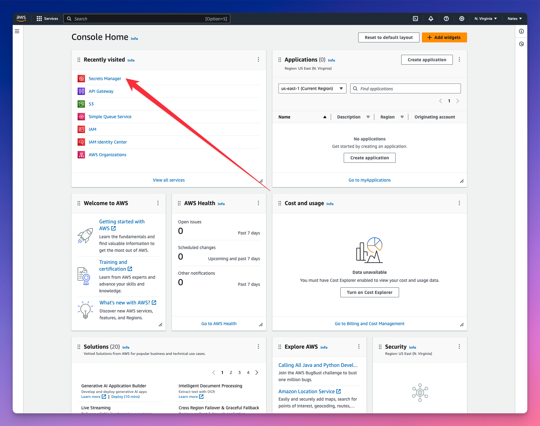Go to previous applications page
This screenshot has height=426, width=540.
click(x=440, y=101)
